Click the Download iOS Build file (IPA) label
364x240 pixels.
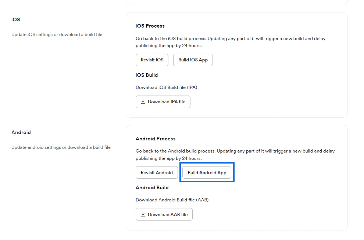166,87
